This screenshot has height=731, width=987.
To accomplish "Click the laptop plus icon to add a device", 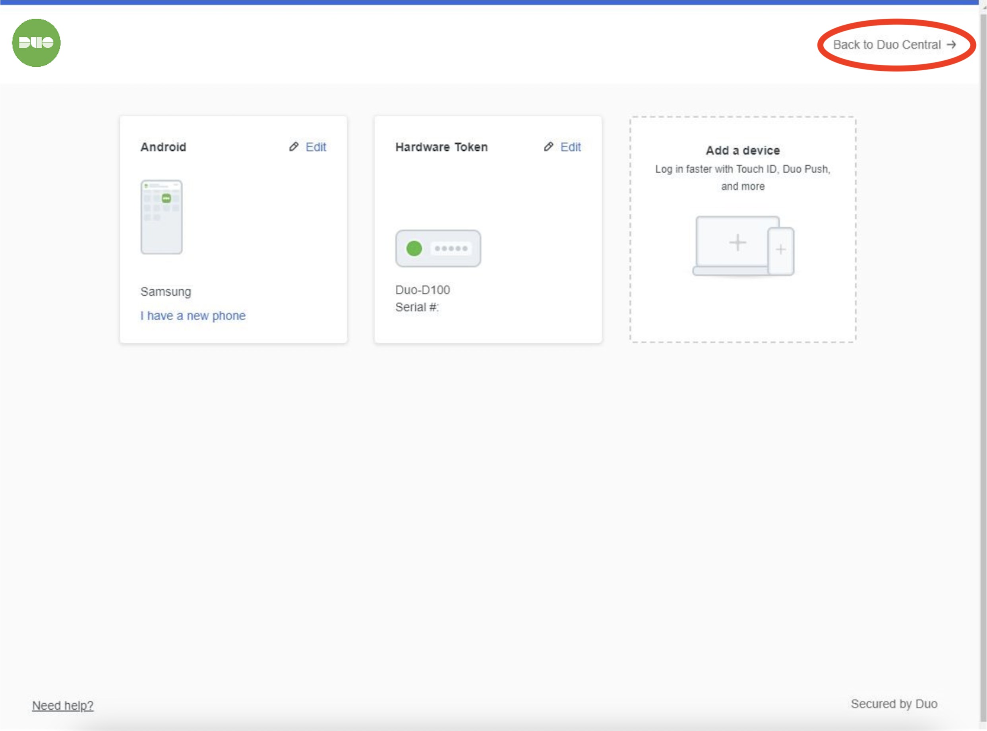I will 737,242.
